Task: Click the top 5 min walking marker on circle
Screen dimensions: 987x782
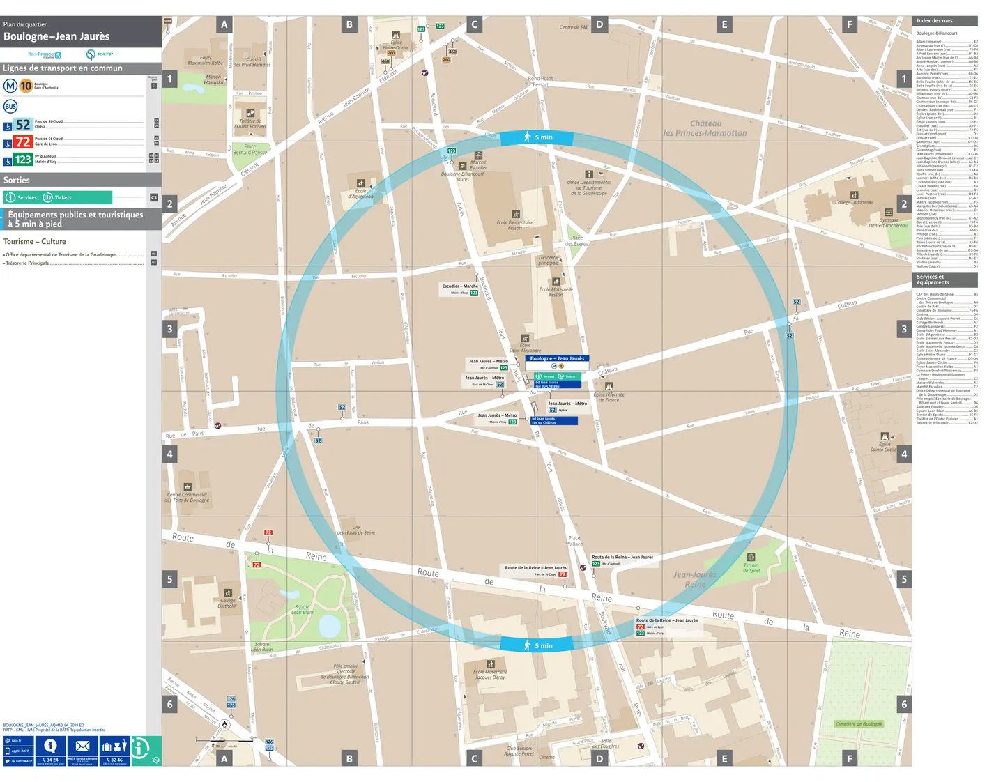Action: tap(537, 137)
